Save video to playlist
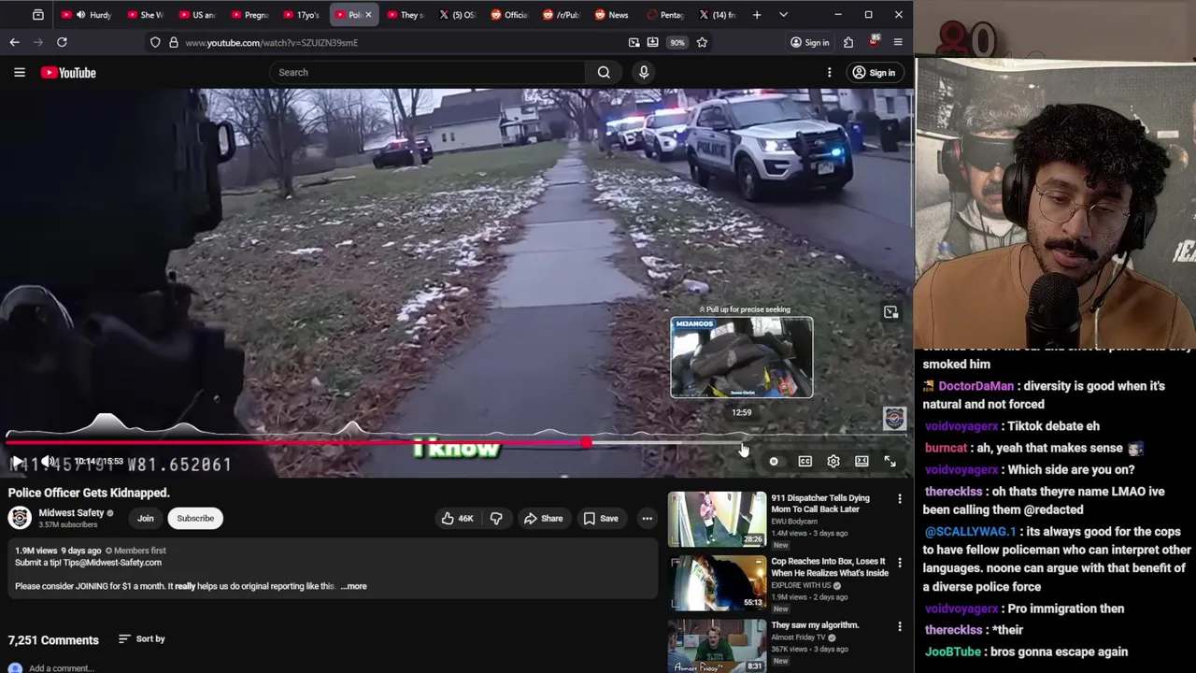1196x673 pixels. [601, 518]
